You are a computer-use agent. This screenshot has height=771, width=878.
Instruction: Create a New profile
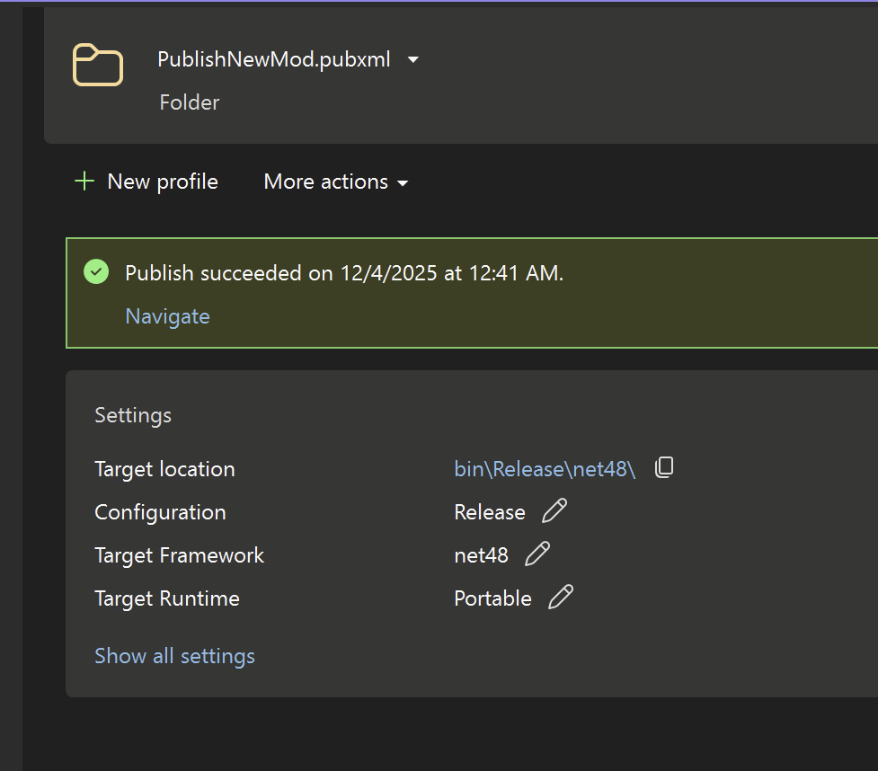(x=146, y=182)
